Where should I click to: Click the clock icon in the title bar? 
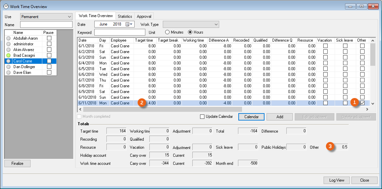click(x=6, y=6)
